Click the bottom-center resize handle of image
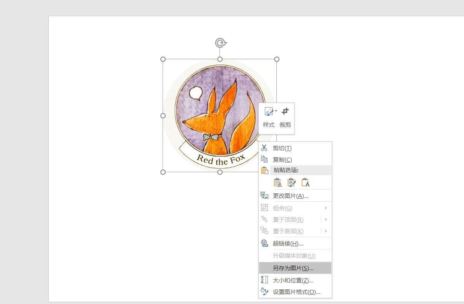This screenshot has height=304, width=464. click(220, 172)
